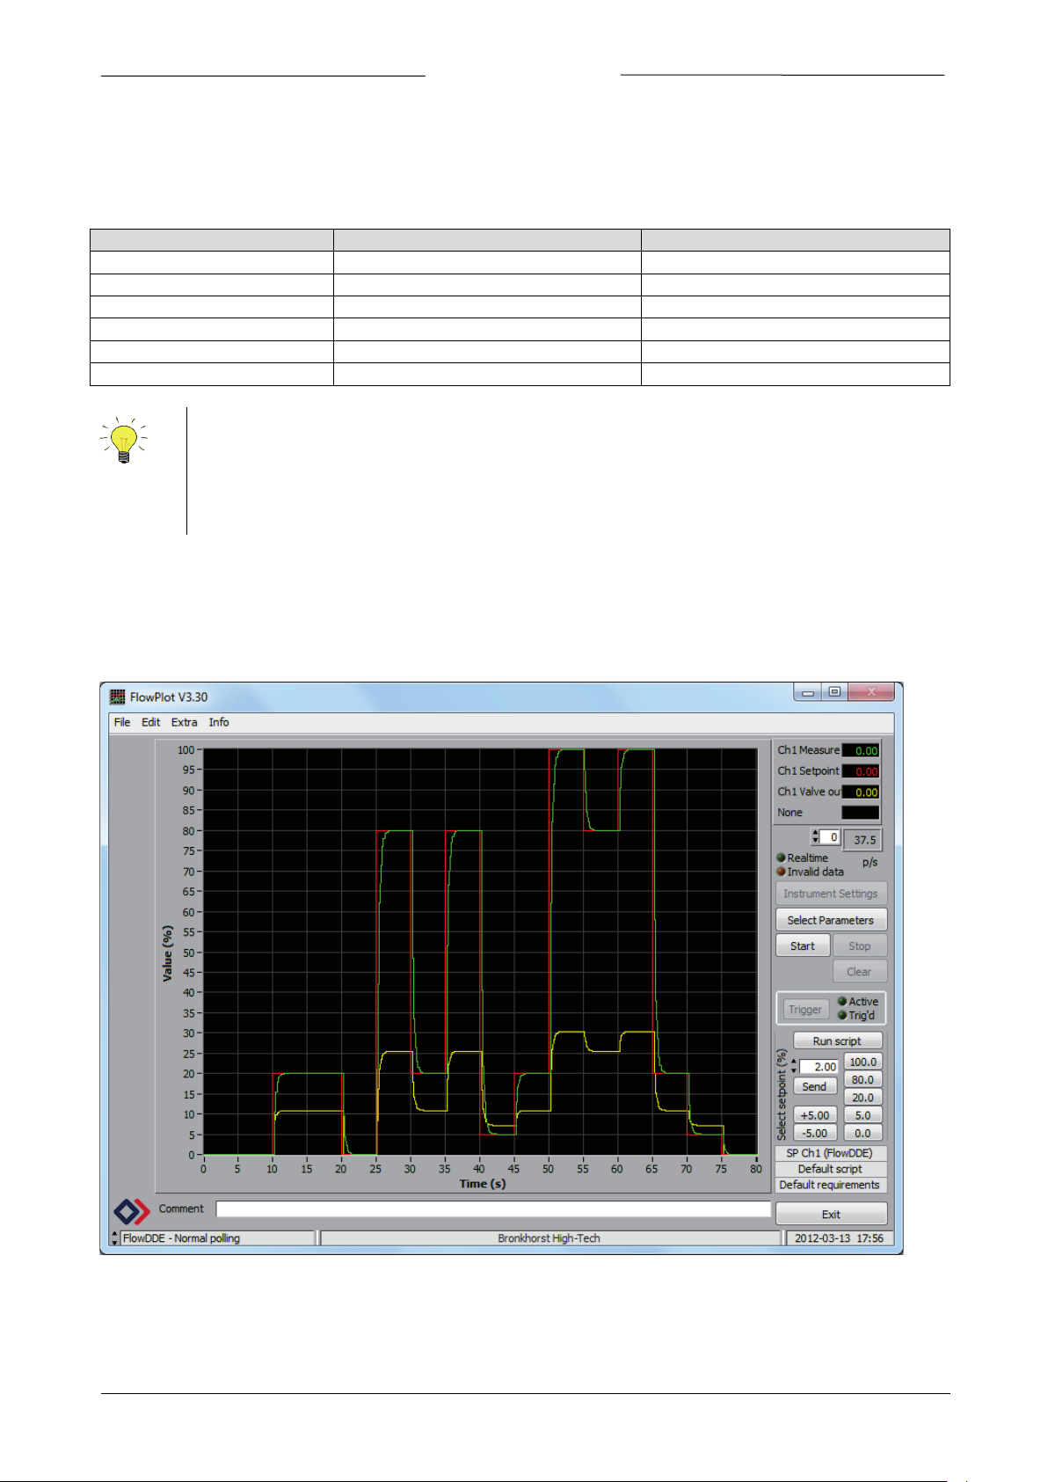Click the 37.5 p/s rate display
The width and height of the screenshot is (1048, 1482).
(x=862, y=840)
